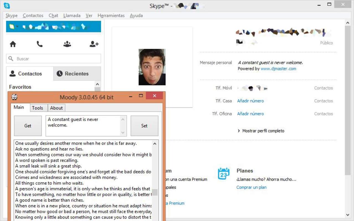
Task: Create a group conversation icon
Action: (x=67, y=44)
